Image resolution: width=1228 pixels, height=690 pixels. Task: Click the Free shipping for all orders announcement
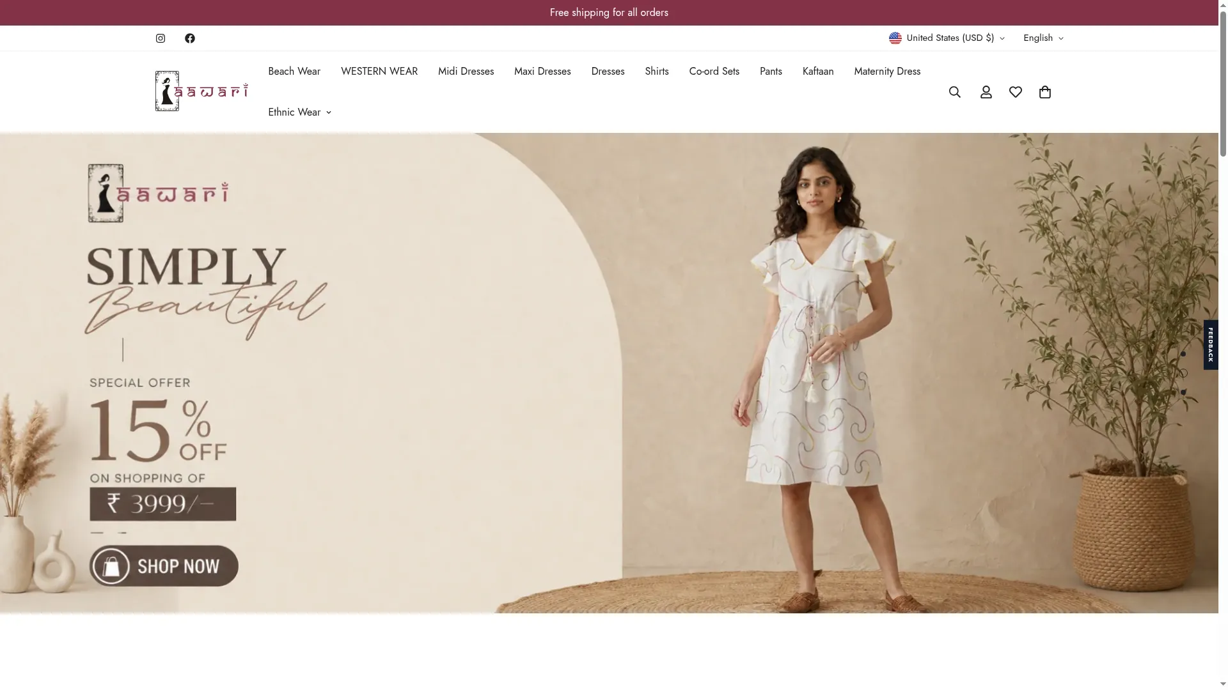tap(609, 13)
